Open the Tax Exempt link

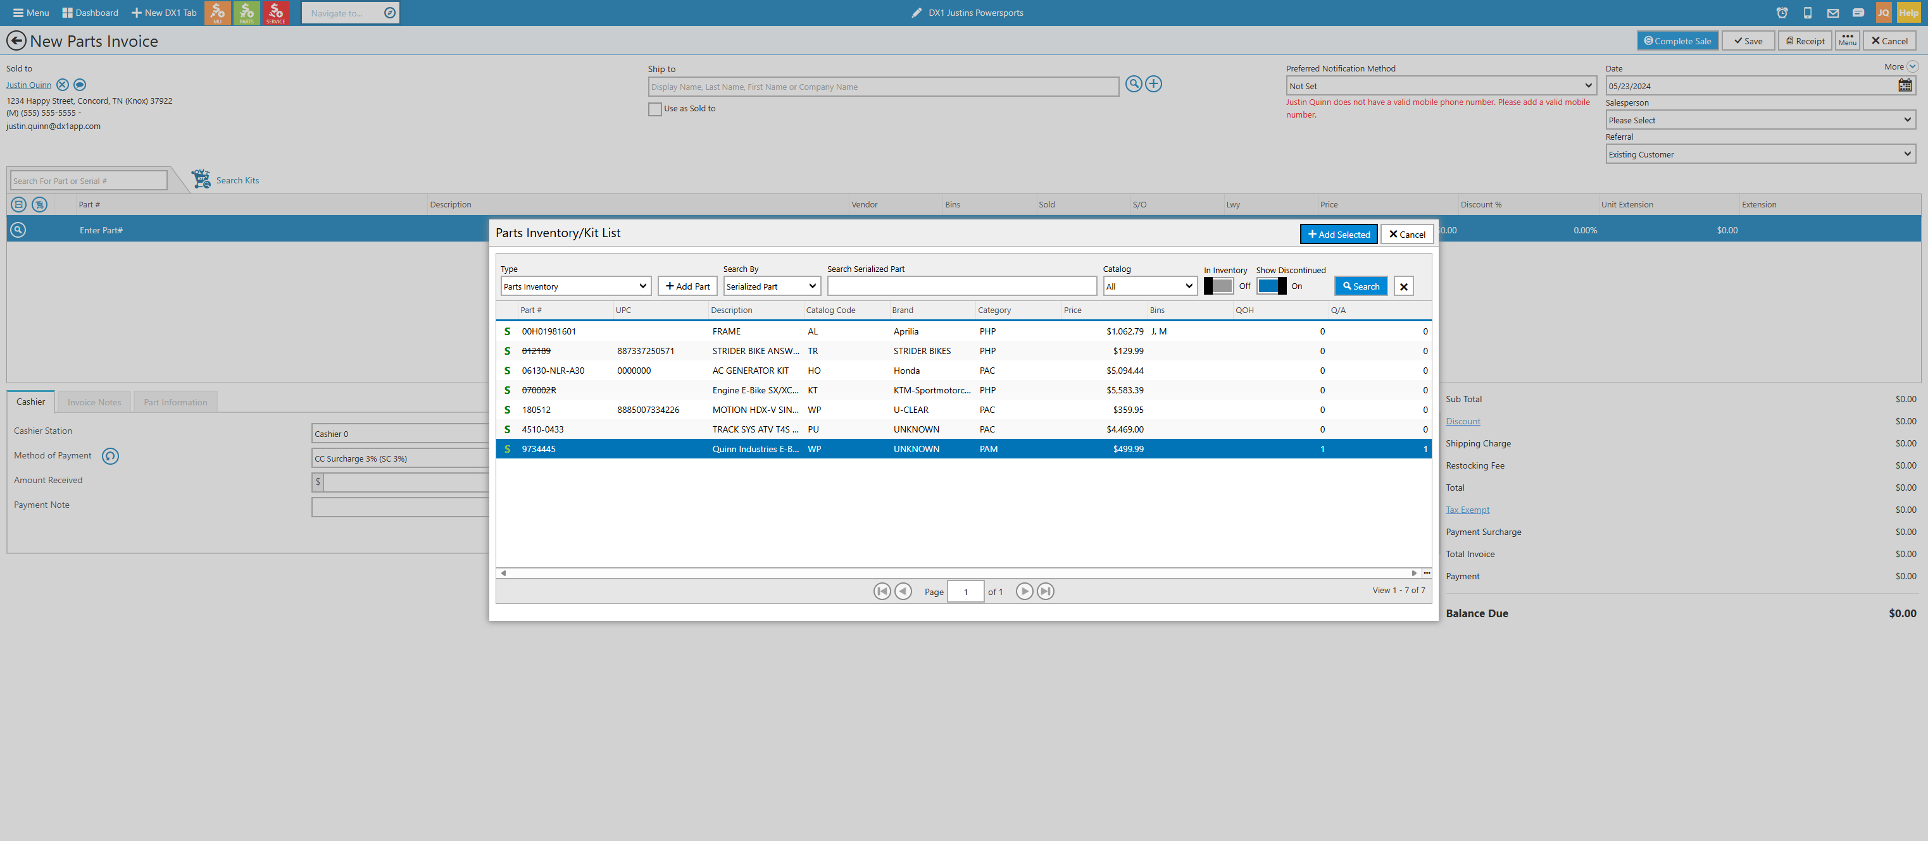click(x=1467, y=510)
